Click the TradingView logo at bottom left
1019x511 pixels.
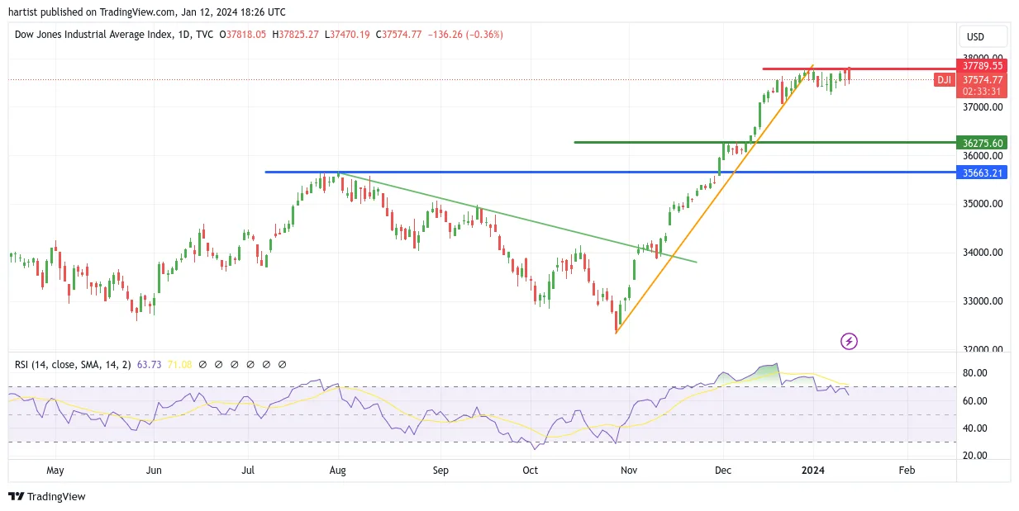[47, 496]
